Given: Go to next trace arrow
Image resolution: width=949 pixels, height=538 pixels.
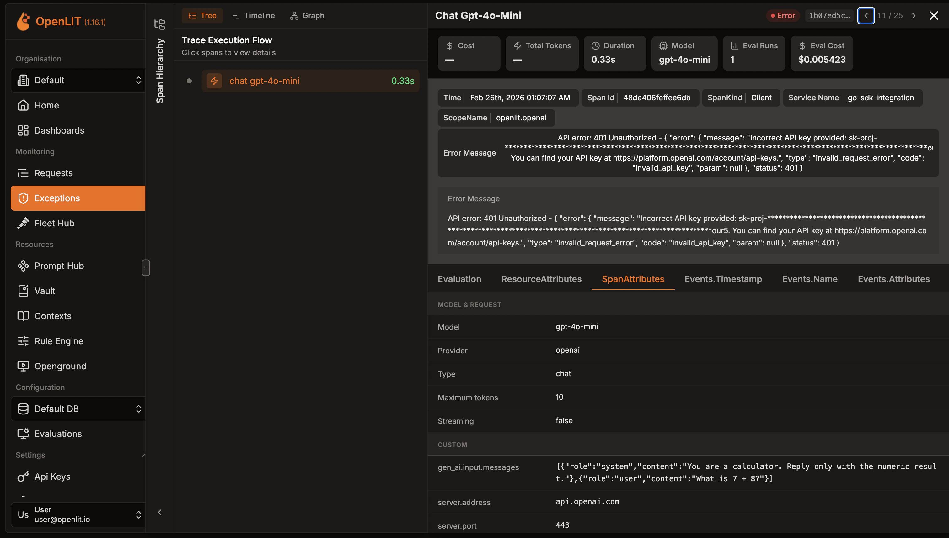Looking at the screenshot, I should 914,16.
